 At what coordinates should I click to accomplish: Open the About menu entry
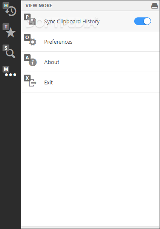point(90,62)
